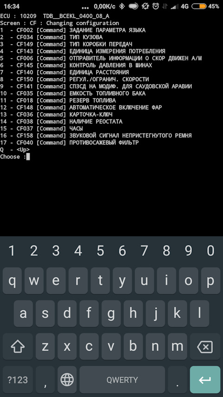Tap the comma key

click(x=45, y=379)
